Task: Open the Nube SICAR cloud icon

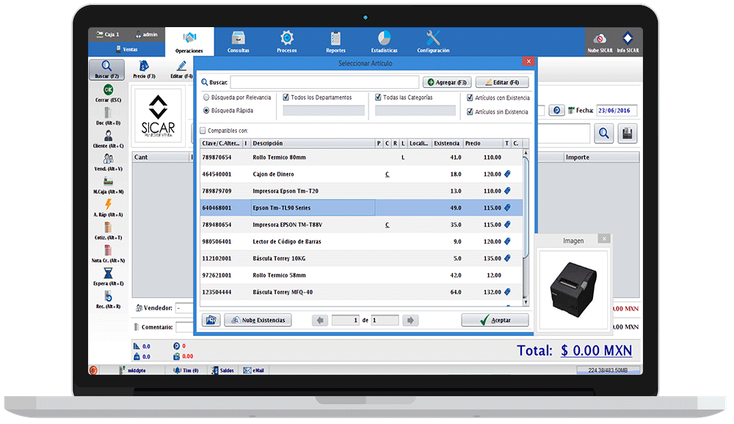Action: coord(599,40)
